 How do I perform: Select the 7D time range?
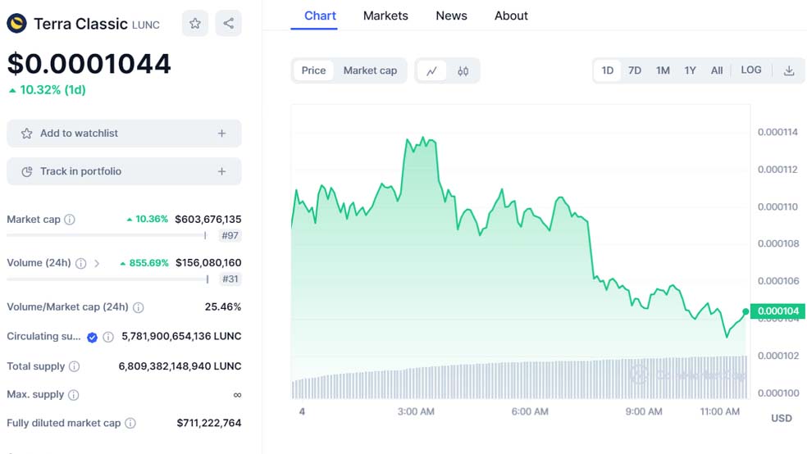(x=635, y=71)
